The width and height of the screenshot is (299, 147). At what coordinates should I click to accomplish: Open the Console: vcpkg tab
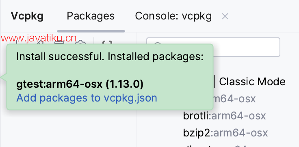(x=173, y=16)
